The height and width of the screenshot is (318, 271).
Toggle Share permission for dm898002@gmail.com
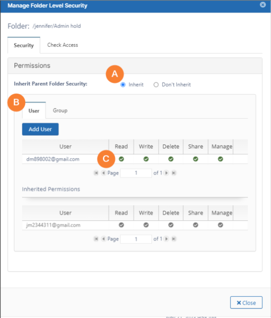[196, 159]
